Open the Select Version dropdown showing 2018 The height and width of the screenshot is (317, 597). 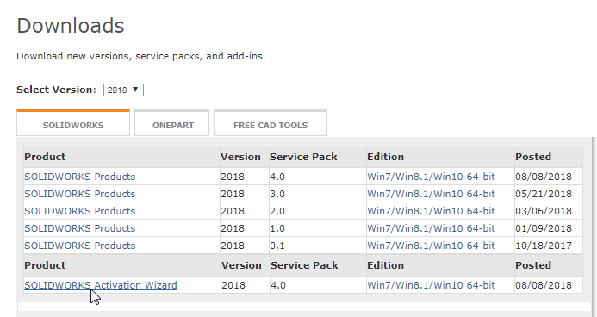(x=123, y=90)
